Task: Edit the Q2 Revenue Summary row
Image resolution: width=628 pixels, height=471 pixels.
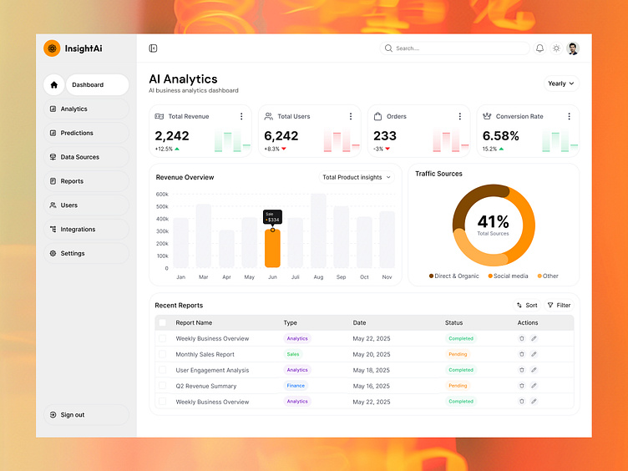Action: coord(534,386)
